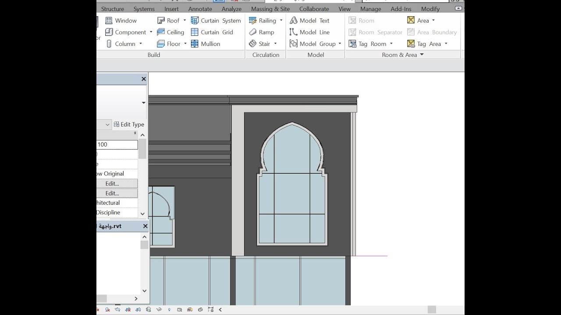Select the Stair tool icon
This screenshot has width=561, height=315.
tap(252, 44)
